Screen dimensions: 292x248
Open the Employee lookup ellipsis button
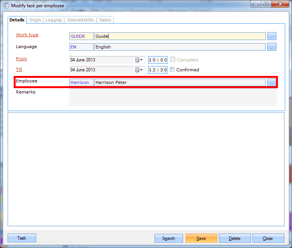[x=272, y=82]
